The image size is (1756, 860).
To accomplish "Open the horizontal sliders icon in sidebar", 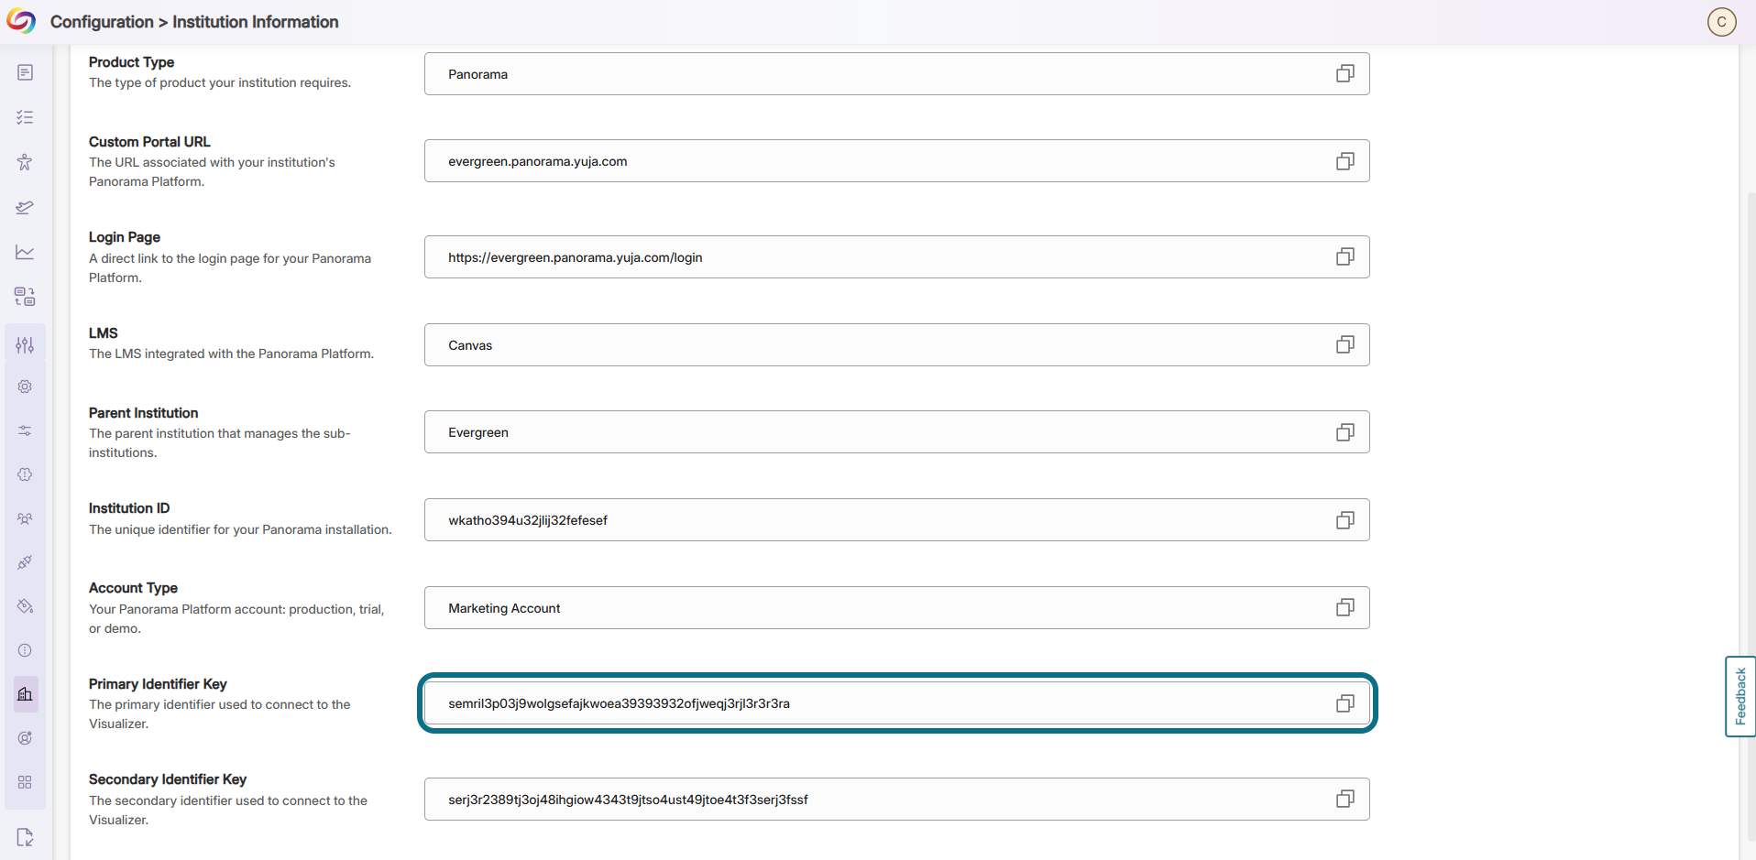I will tap(25, 430).
